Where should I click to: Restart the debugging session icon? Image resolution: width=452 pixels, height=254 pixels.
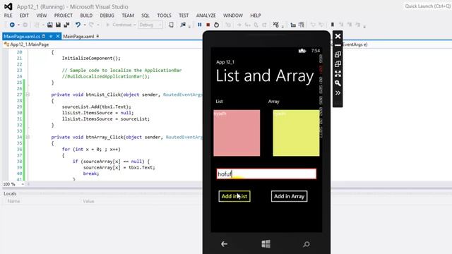(x=216, y=25)
